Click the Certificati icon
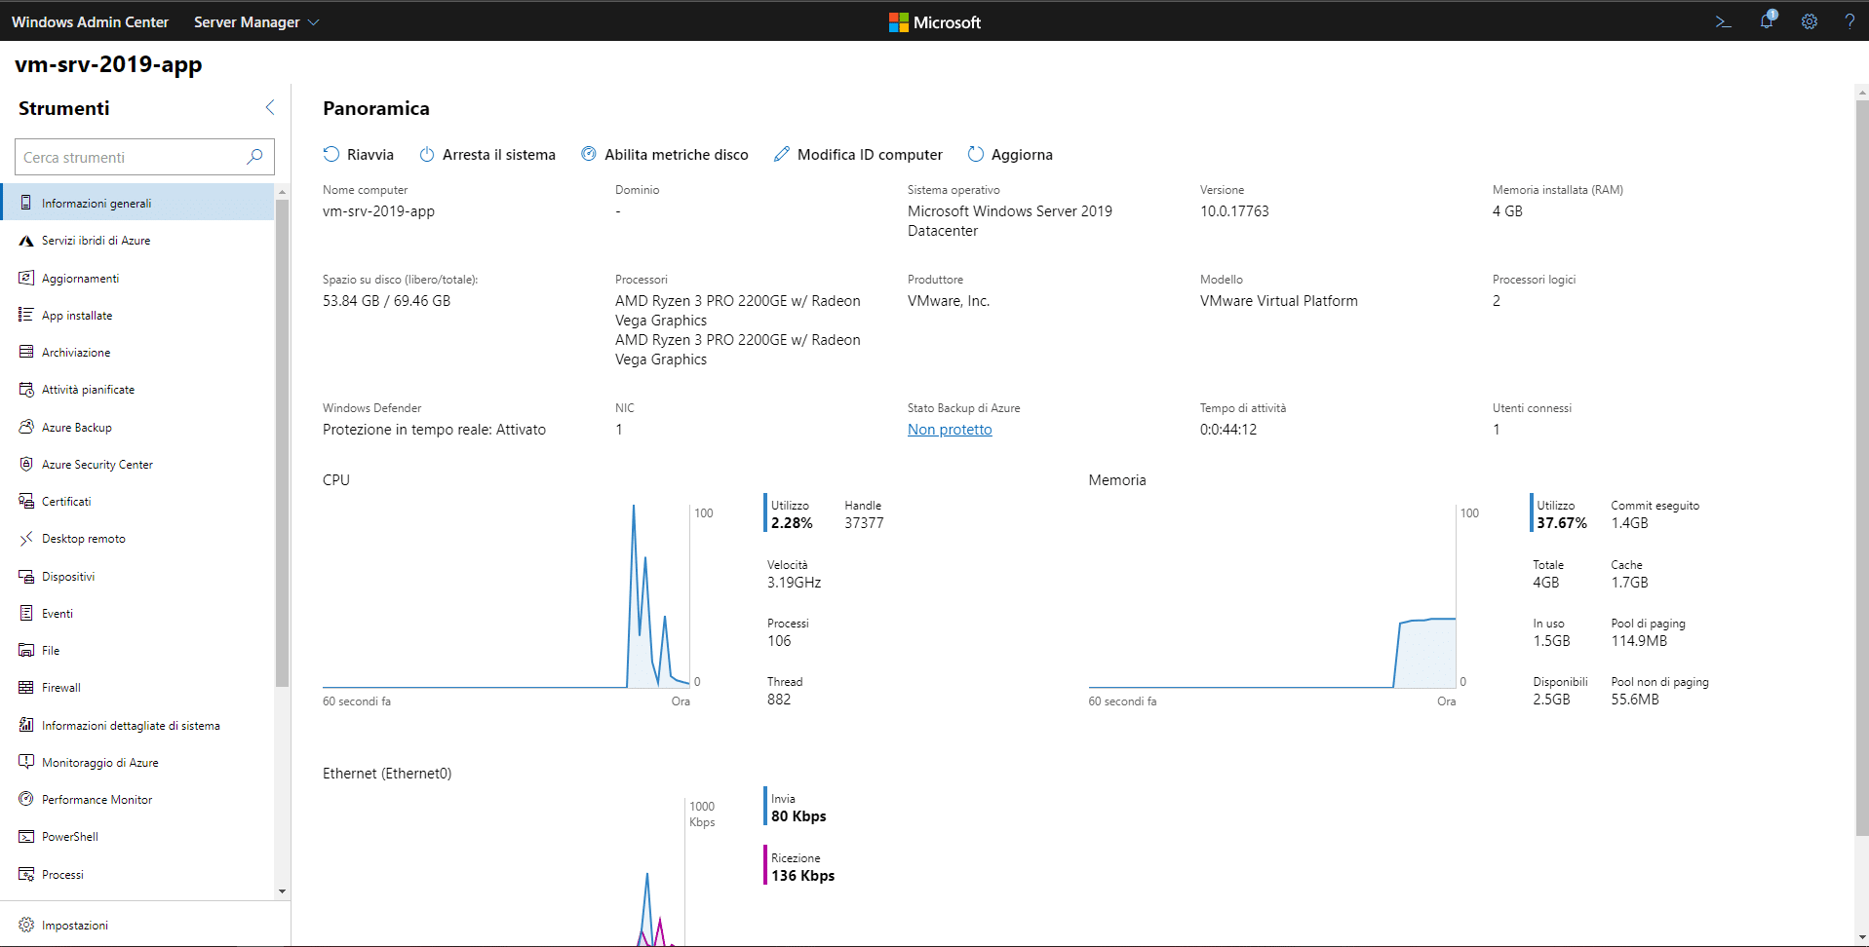Image resolution: width=1869 pixels, height=947 pixels. click(26, 501)
